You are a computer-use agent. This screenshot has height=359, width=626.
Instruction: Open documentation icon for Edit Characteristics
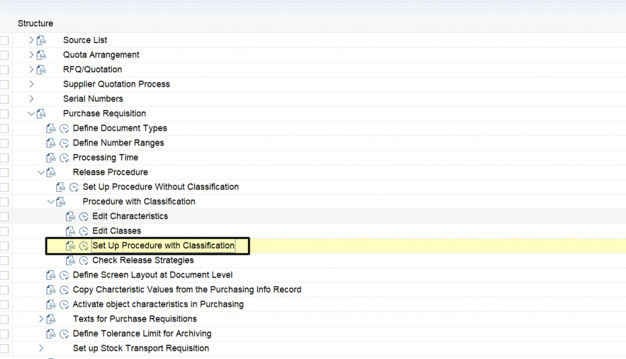(71, 217)
